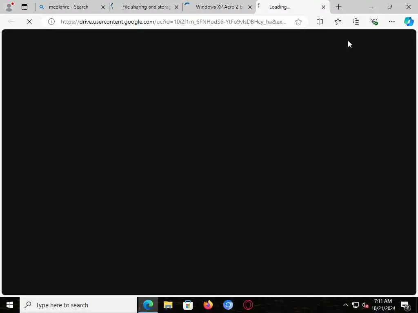418x313 pixels.
Task: Open the Windows Start menu
Action: 10,305
